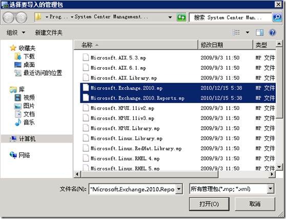The width and height of the screenshot is (286, 219).
Task: Click the folder icon in address bar
Action: tap(38, 17)
